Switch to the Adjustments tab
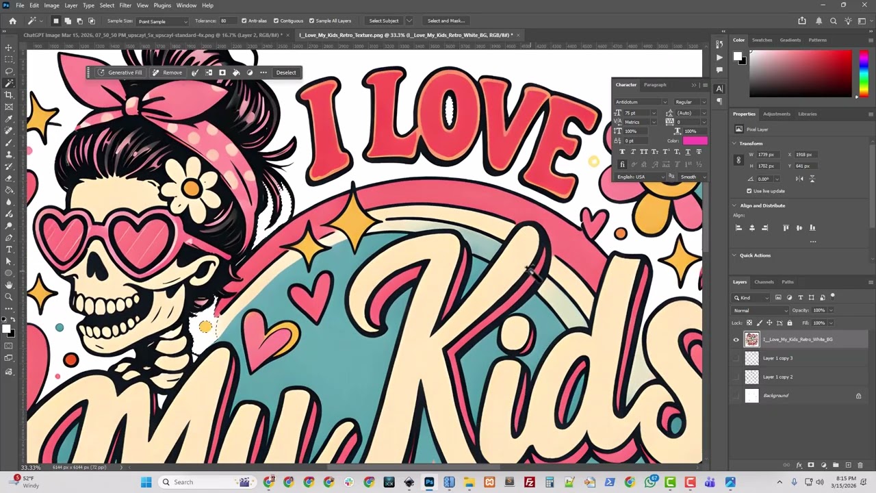The height and width of the screenshot is (493, 876). tap(776, 114)
